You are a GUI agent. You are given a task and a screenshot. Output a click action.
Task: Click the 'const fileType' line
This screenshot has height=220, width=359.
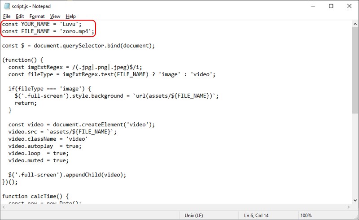(112, 74)
